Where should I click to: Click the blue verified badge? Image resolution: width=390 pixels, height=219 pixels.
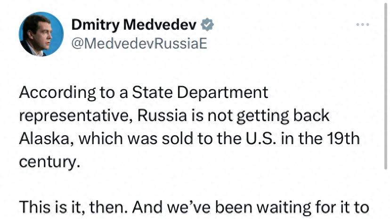coord(207,24)
